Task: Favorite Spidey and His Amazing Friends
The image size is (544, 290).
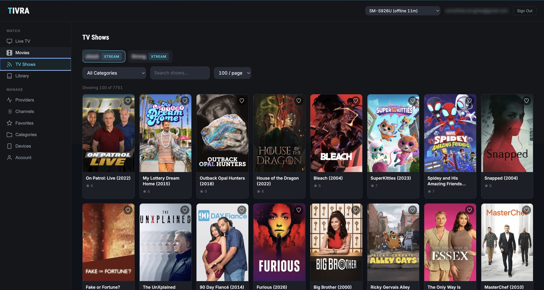Action: click(470, 101)
